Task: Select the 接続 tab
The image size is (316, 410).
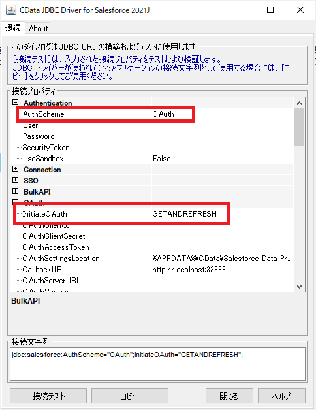Action: coord(12,27)
